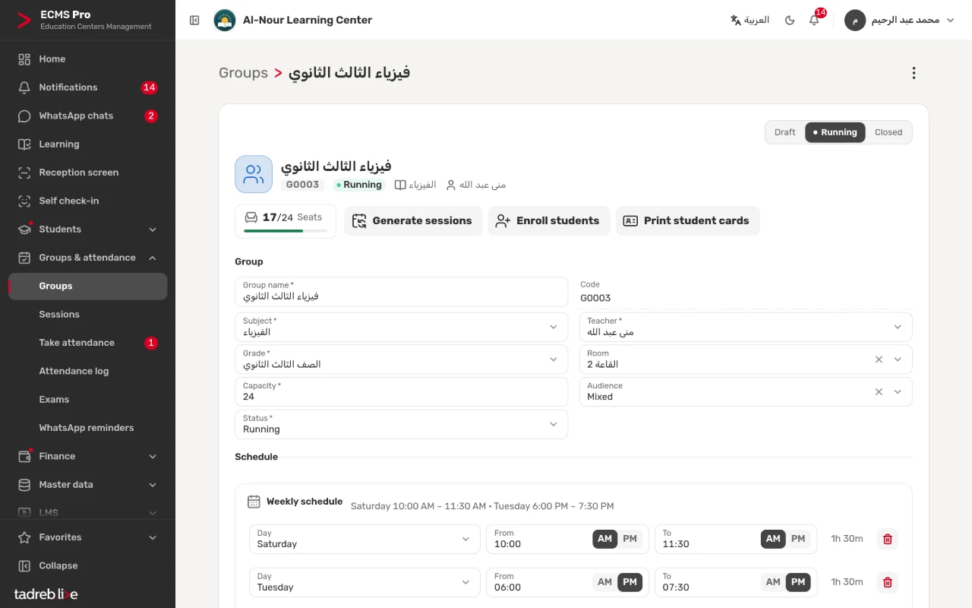This screenshot has width=972, height=608.
Task: Go back to Groups breadcrumb link
Action: pos(243,73)
